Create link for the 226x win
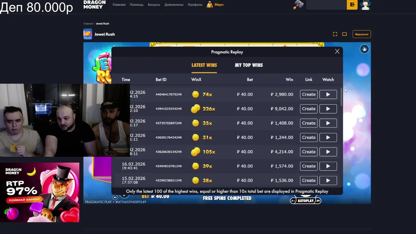 point(309,109)
